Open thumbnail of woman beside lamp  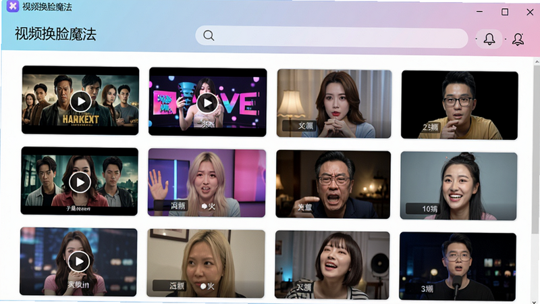334,103
